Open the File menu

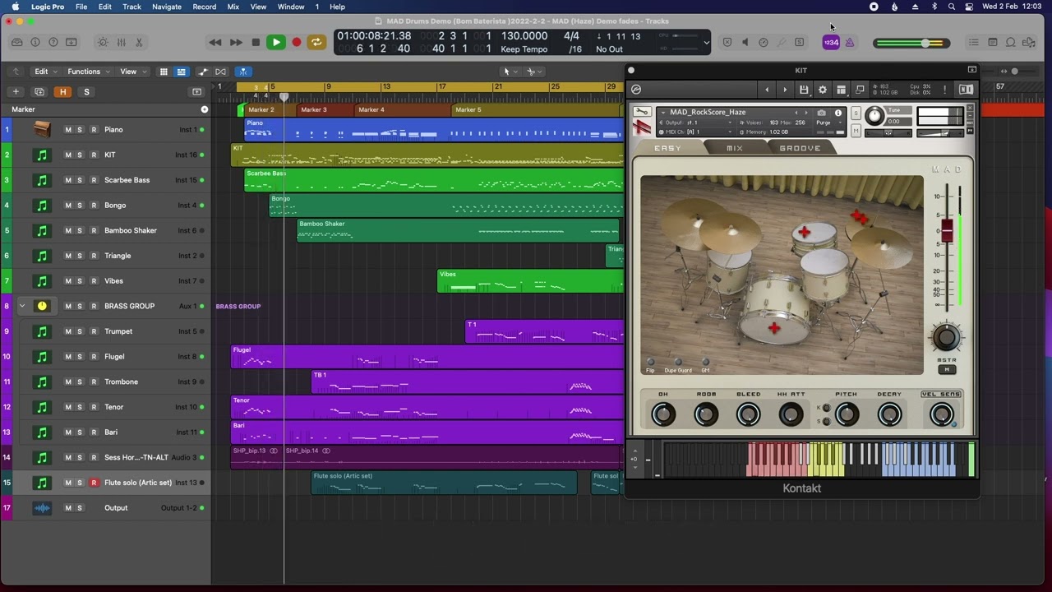coord(81,7)
